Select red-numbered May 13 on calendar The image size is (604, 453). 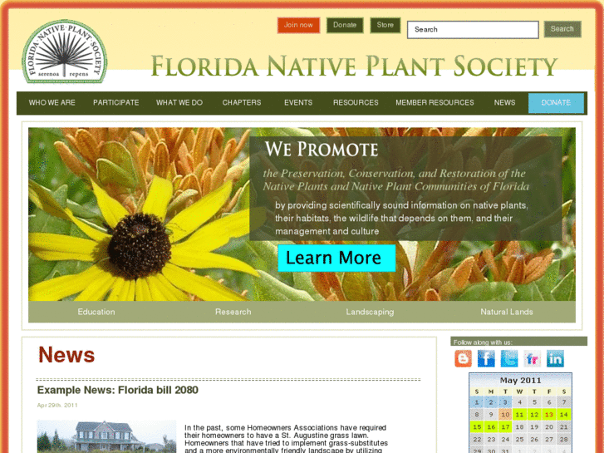pyautogui.click(x=549, y=415)
